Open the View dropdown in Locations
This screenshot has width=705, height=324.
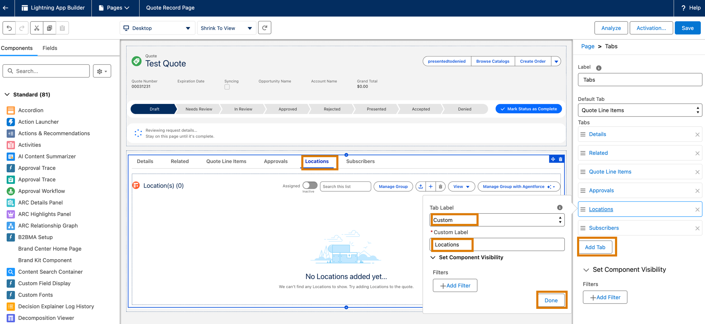461,187
